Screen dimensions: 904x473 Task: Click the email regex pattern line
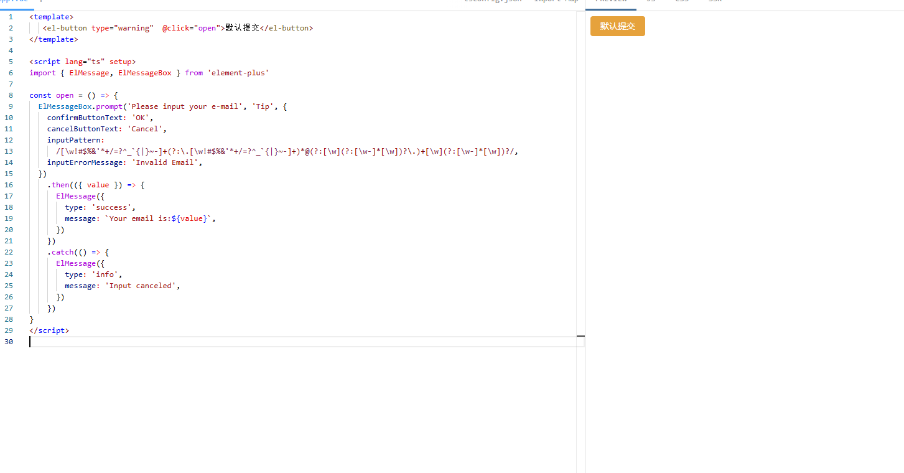pyautogui.click(x=287, y=151)
